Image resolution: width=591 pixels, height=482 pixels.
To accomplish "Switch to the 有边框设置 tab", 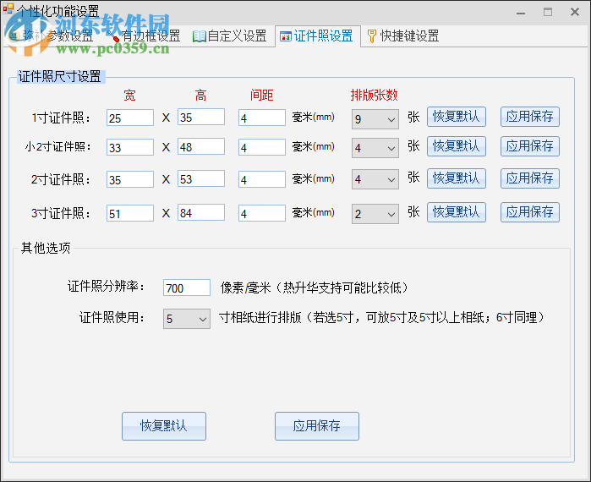I will pos(144,36).
